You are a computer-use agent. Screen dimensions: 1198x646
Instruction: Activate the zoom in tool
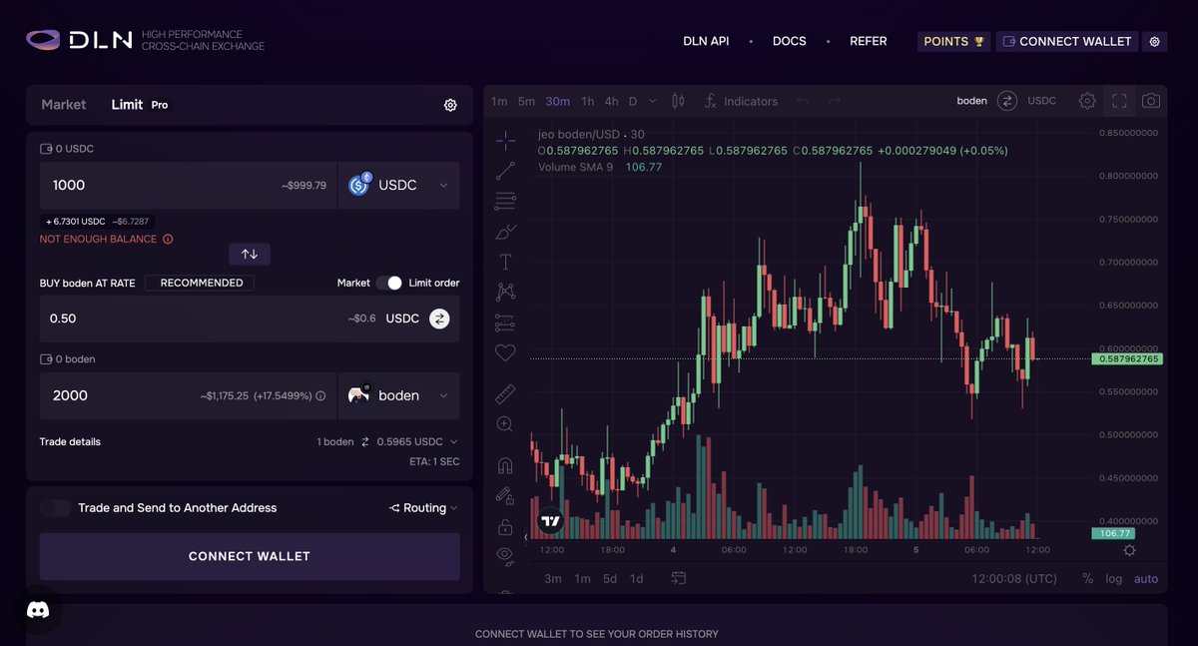pyautogui.click(x=506, y=424)
